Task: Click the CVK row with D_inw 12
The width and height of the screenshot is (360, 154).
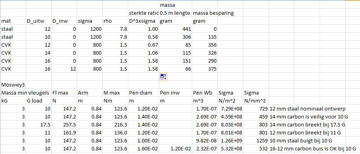Action: point(109,69)
